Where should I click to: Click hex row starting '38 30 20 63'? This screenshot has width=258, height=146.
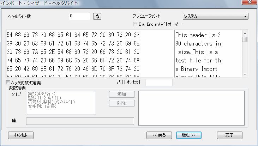[x=73, y=44]
